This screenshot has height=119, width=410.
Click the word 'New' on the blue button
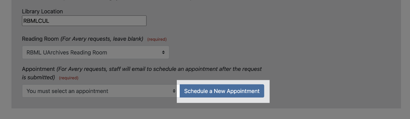click(x=220, y=91)
